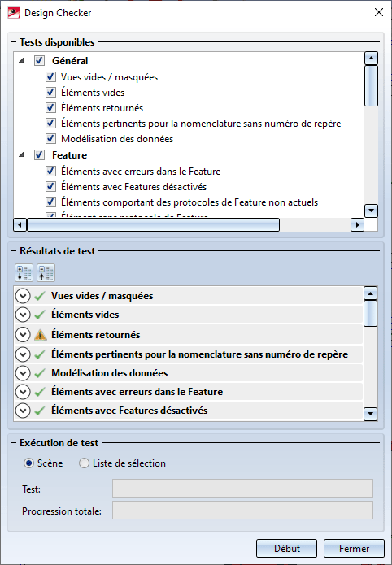
Task: Toggle the Éléments retournés checkbox in available tests
Action: pos(50,108)
